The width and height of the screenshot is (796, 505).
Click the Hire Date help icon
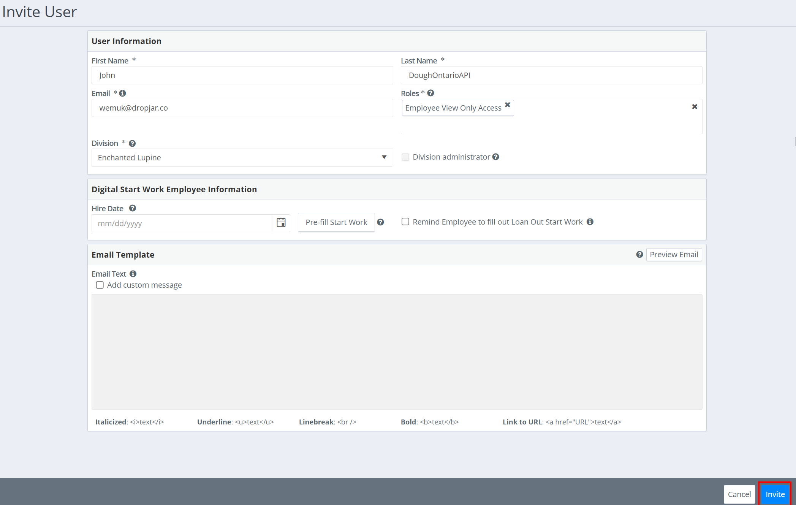click(133, 208)
